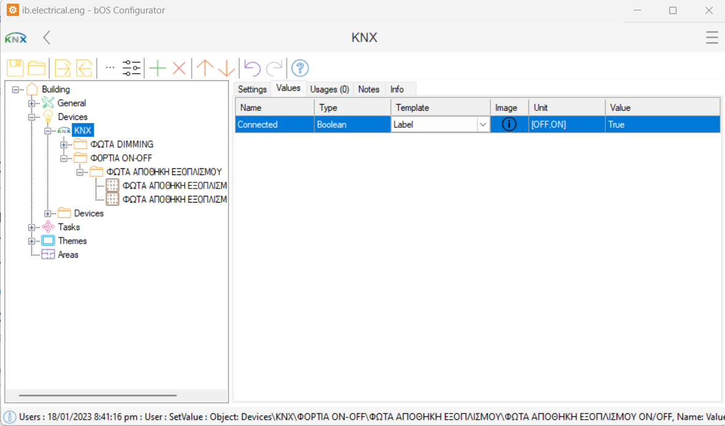Open the Usages (0) tab
Viewport: 725px width, 426px height.
pos(329,89)
